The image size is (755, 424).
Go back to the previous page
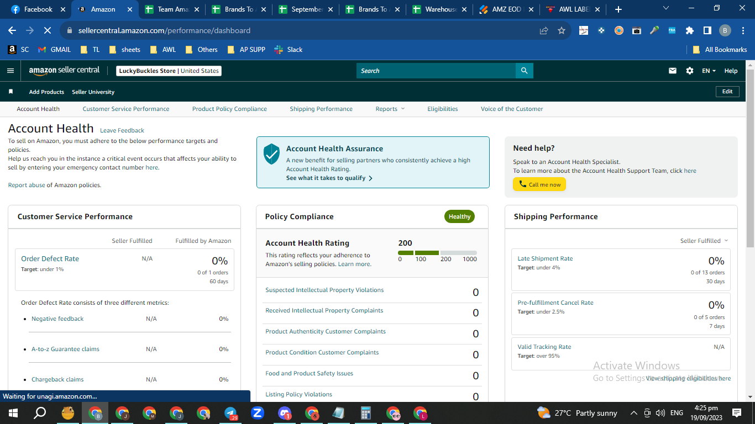(12, 30)
